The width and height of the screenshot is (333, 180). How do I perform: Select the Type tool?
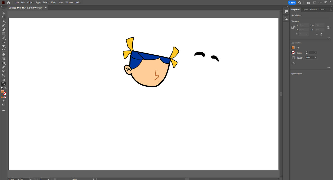(x=4, y=46)
